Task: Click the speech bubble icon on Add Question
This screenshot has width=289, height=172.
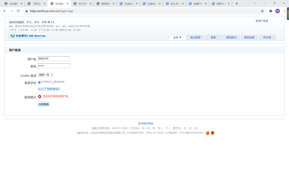Action: tap(13, 36)
